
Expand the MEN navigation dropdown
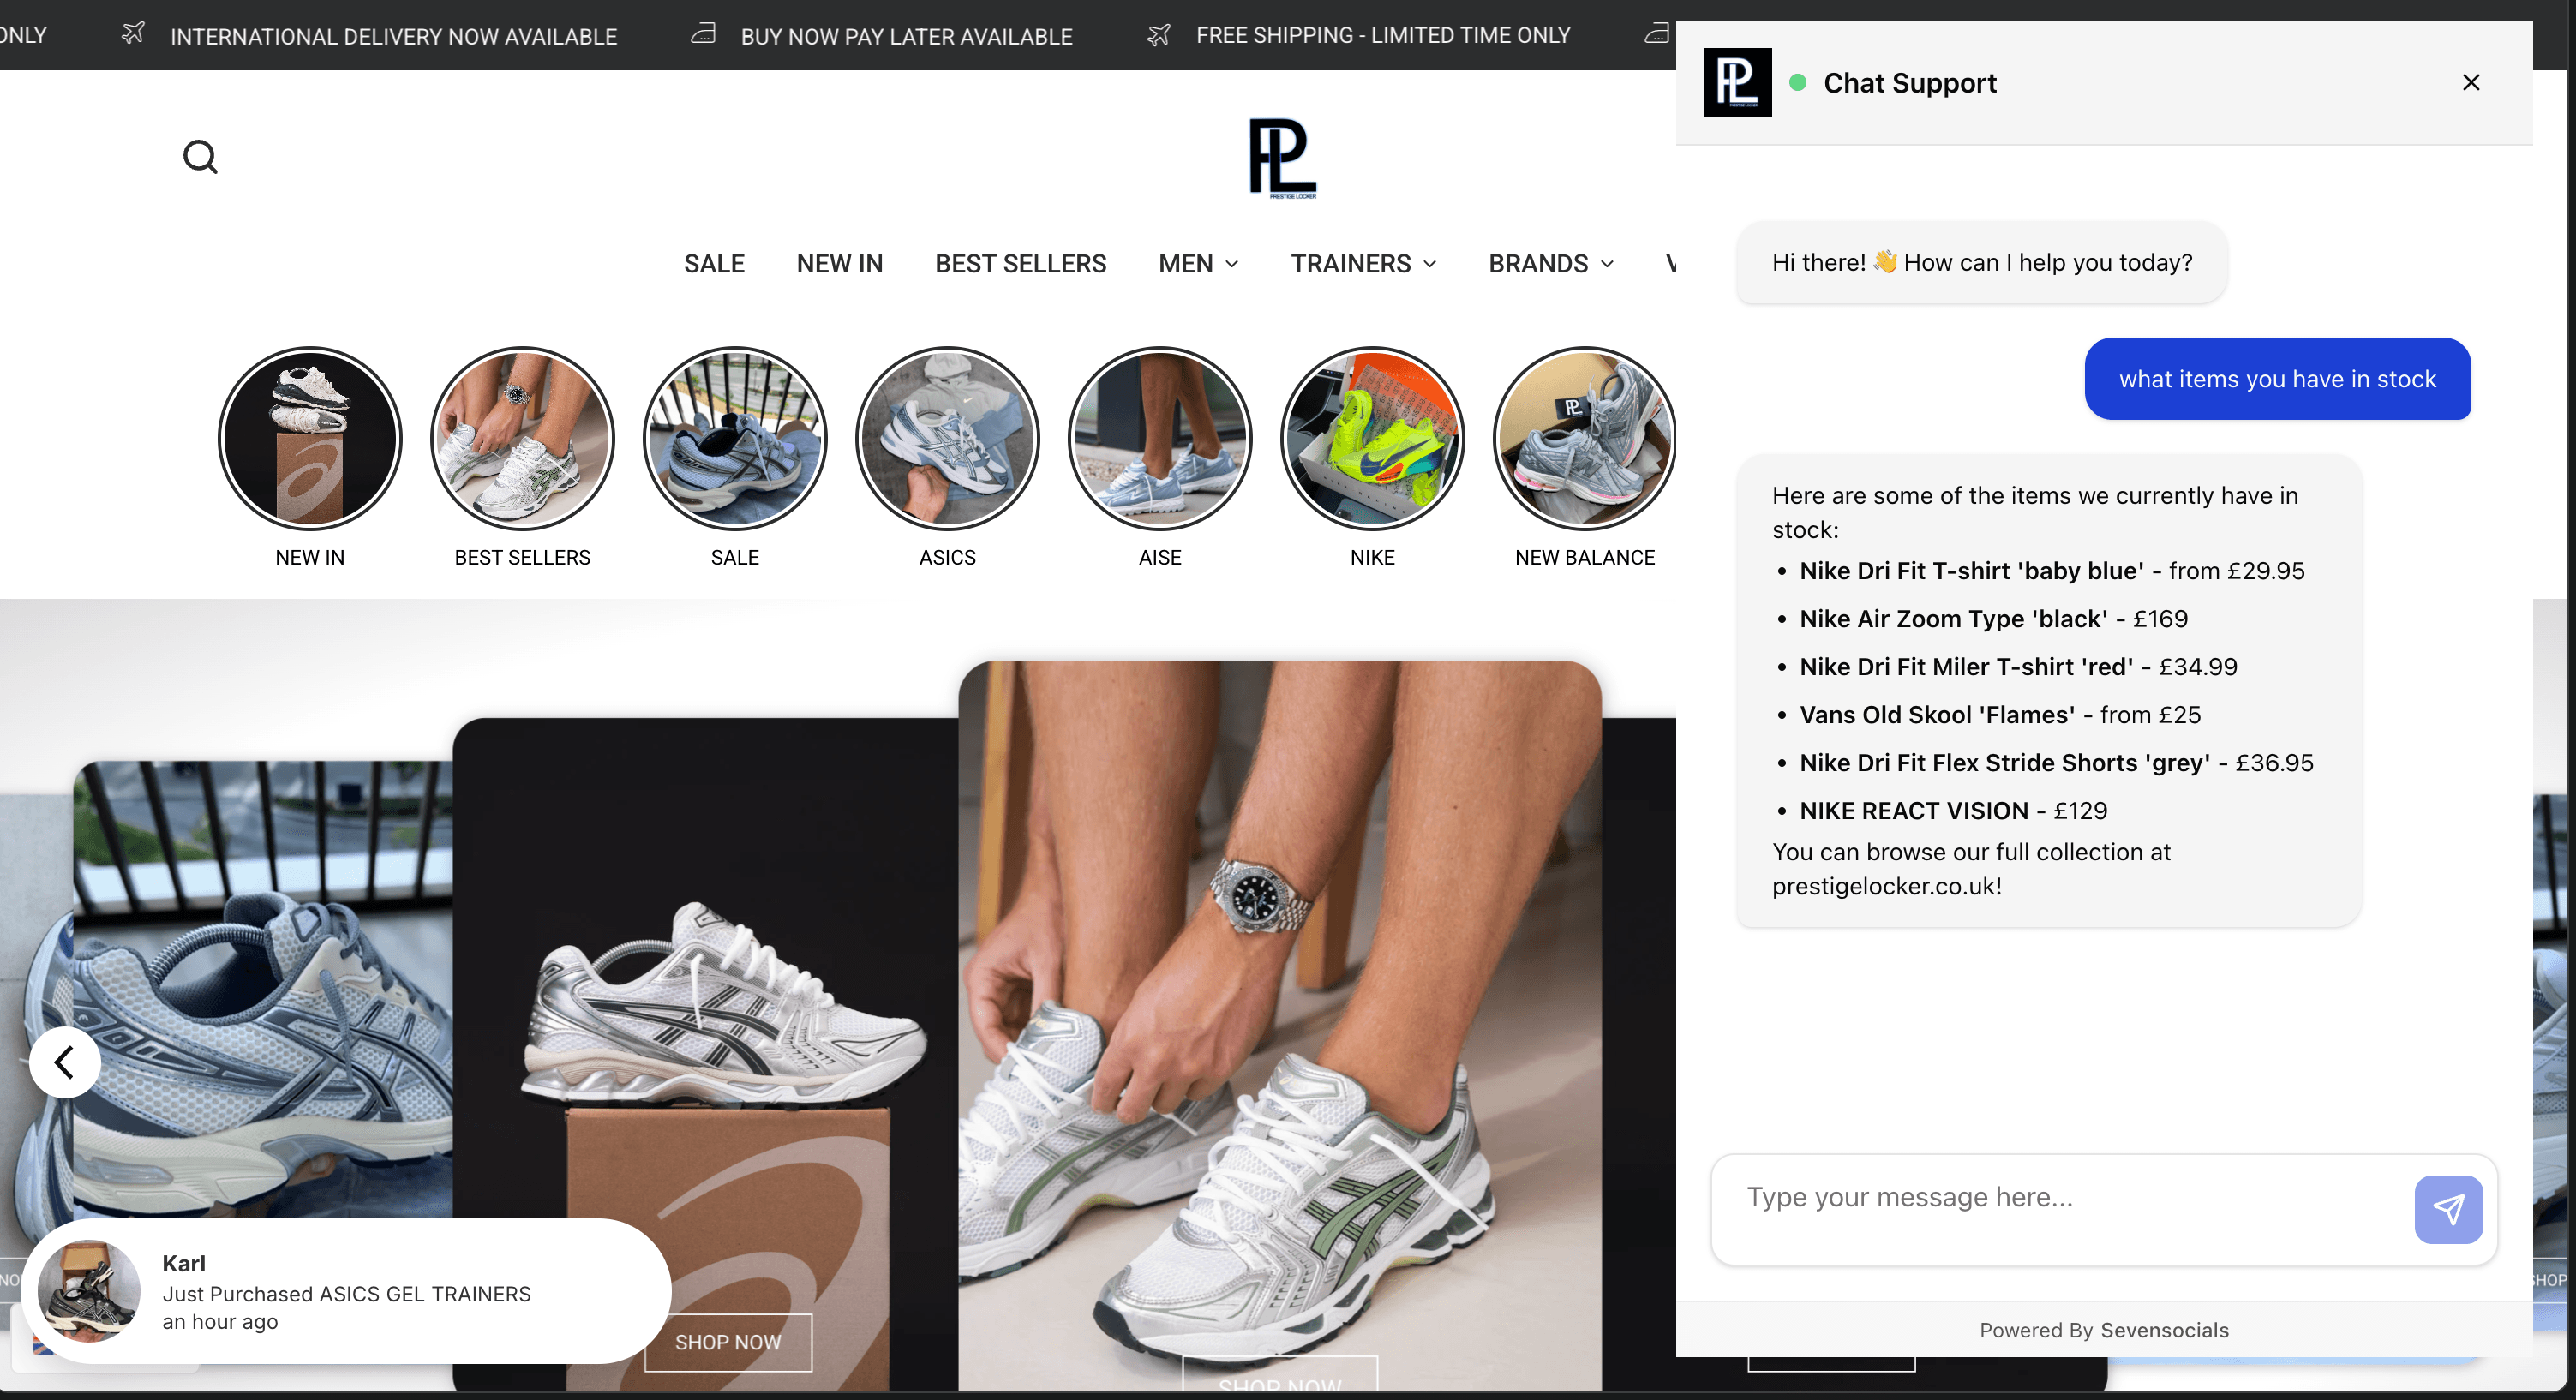point(1197,263)
